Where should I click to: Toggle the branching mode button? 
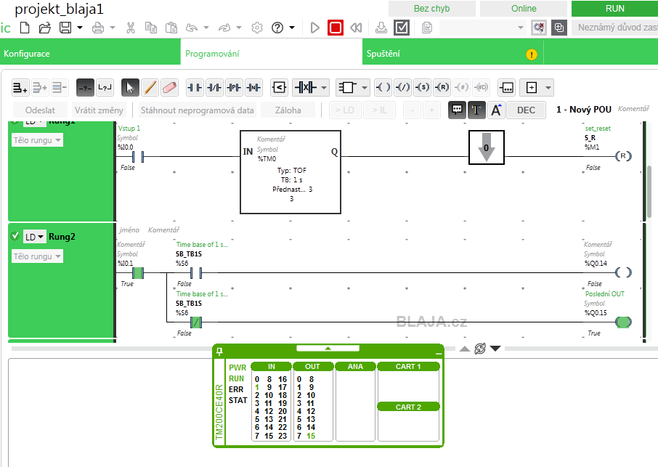tap(105, 88)
